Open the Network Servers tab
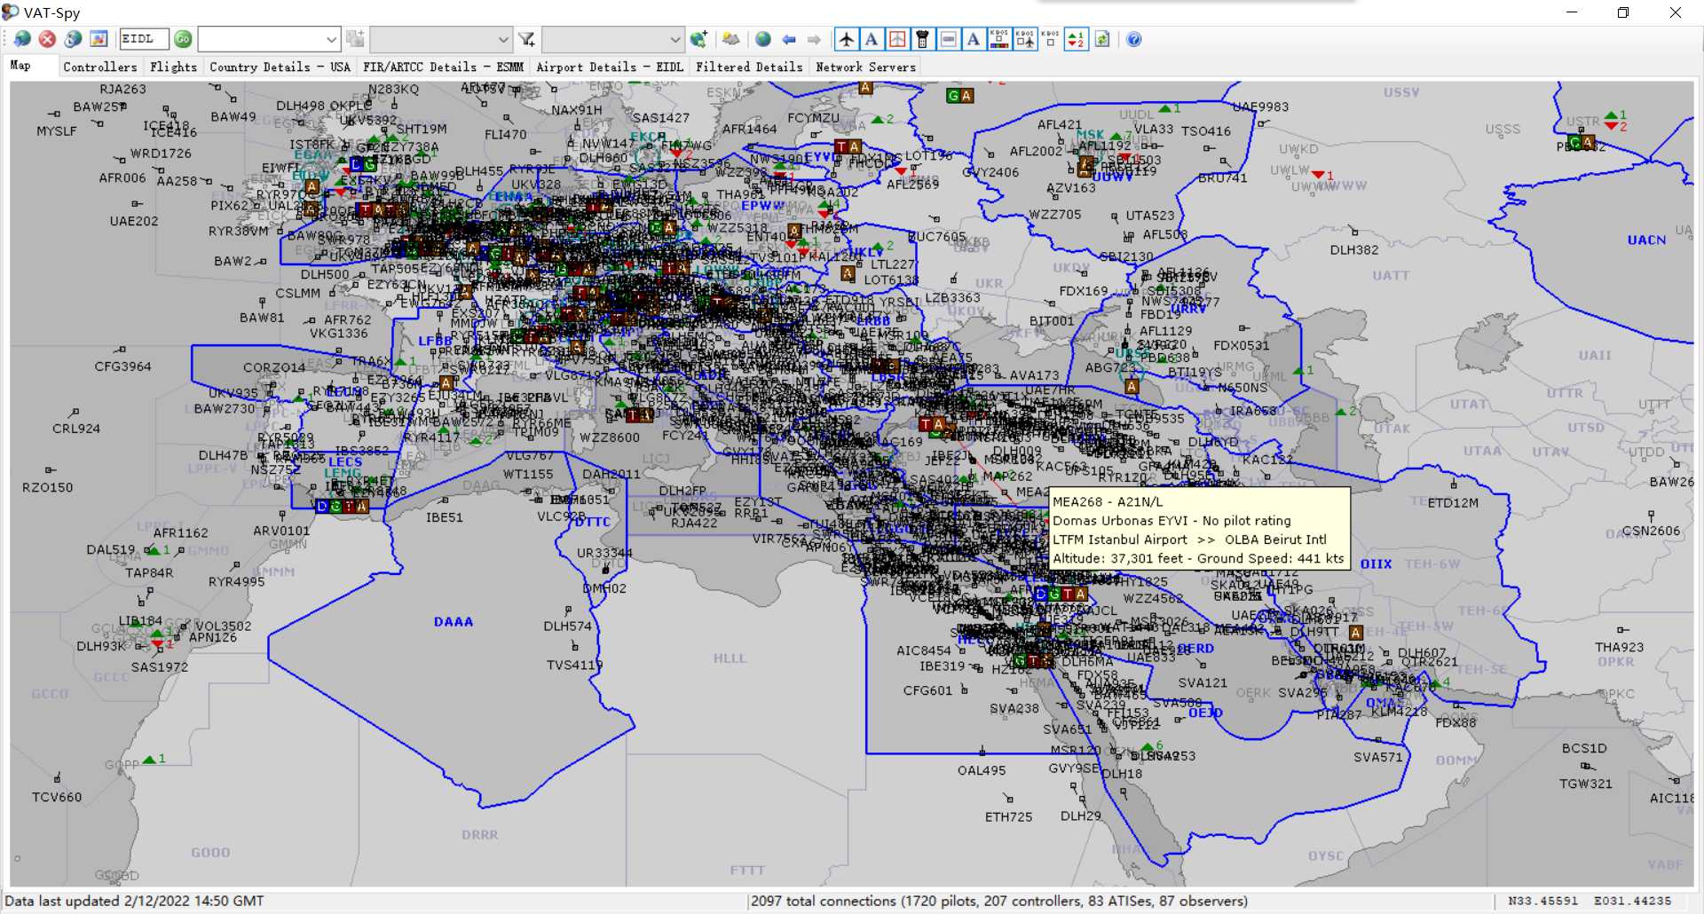Image resolution: width=1704 pixels, height=914 pixels. coord(865,67)
